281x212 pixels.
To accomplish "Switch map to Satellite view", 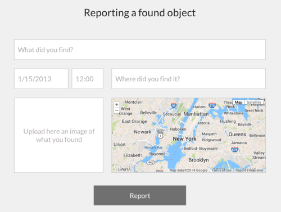I will pyautogui.click(x=254, y=102).
